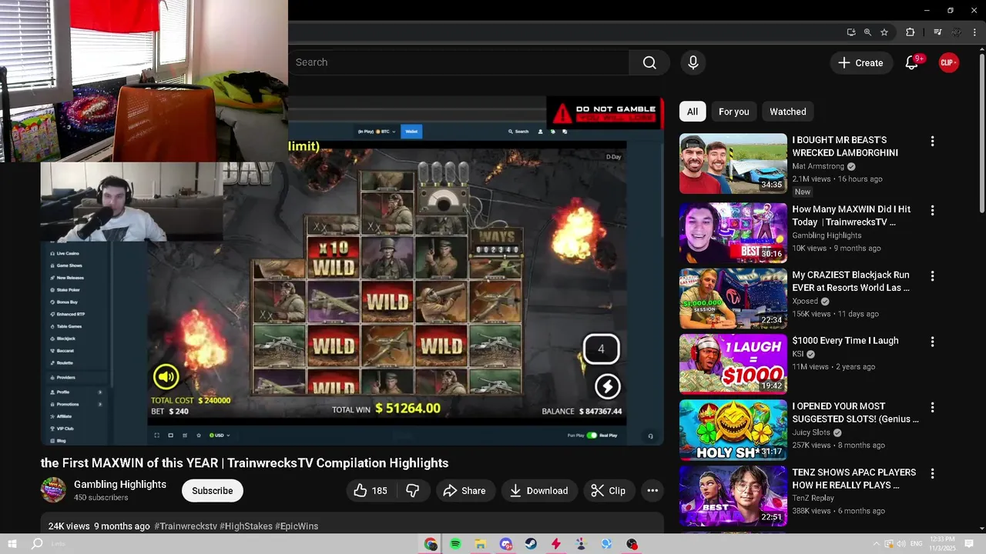Toggle the yellow speaker sound button in the video
The image size is (986, 554).
pos(166,376)
